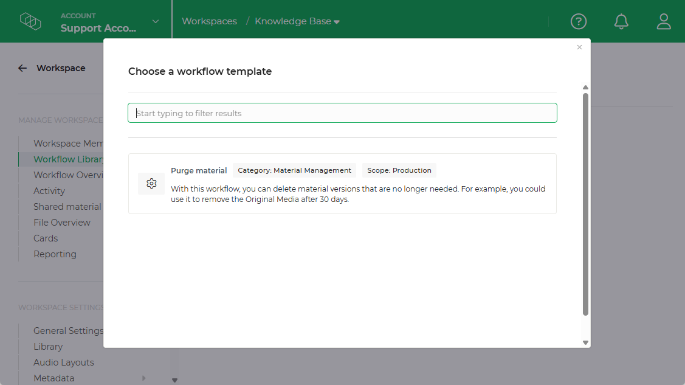Viewport: 685px width, 385px height.
Task: Open File Overview in the sidebar
Action: tap(62, 223)
